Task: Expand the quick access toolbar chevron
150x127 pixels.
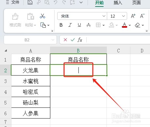Action: (81, 2)
